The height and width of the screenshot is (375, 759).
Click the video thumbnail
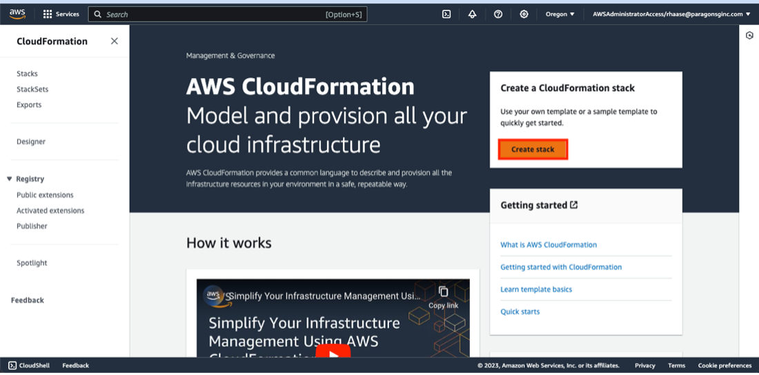333,318
